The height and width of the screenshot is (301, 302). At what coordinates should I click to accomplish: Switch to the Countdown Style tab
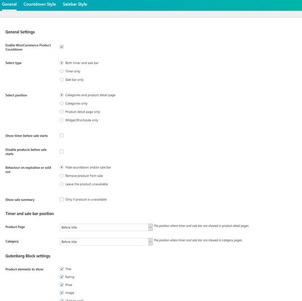click(x=40, y=4)
